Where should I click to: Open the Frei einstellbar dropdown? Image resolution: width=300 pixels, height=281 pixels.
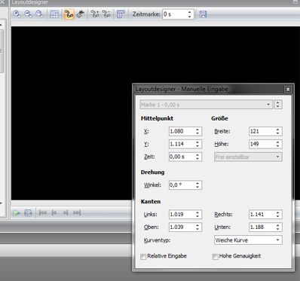(x=248, y=157)
